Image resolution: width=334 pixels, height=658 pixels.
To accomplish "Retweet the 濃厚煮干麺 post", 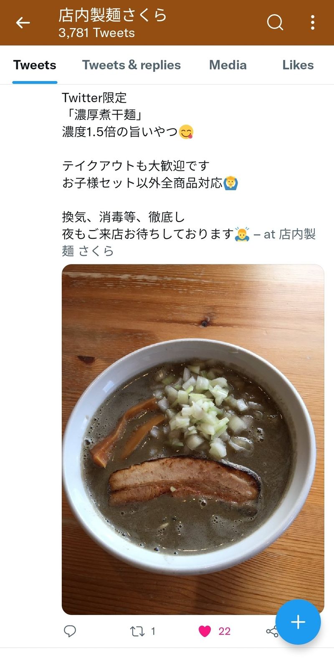I will pyautogui.click(x=137, y=631).
